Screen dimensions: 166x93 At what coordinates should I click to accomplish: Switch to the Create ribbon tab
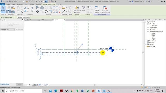8,4
